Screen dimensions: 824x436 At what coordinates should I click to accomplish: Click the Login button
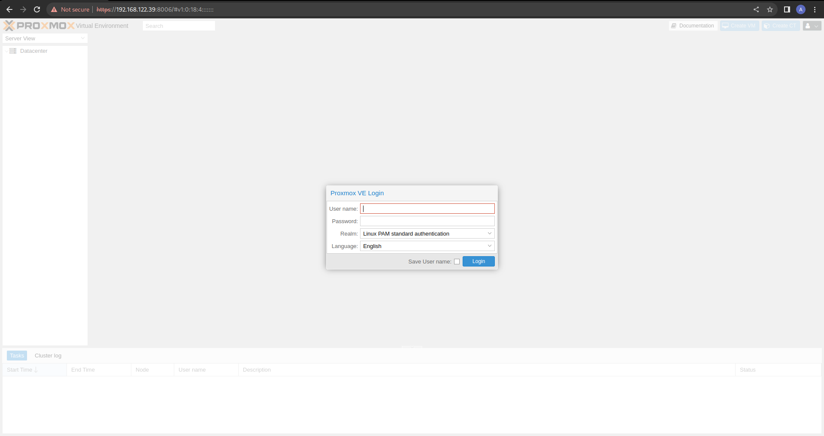pos(479,261)
